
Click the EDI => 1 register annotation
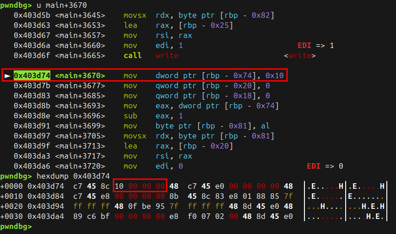pyautogui.click(x=316, y=45)
